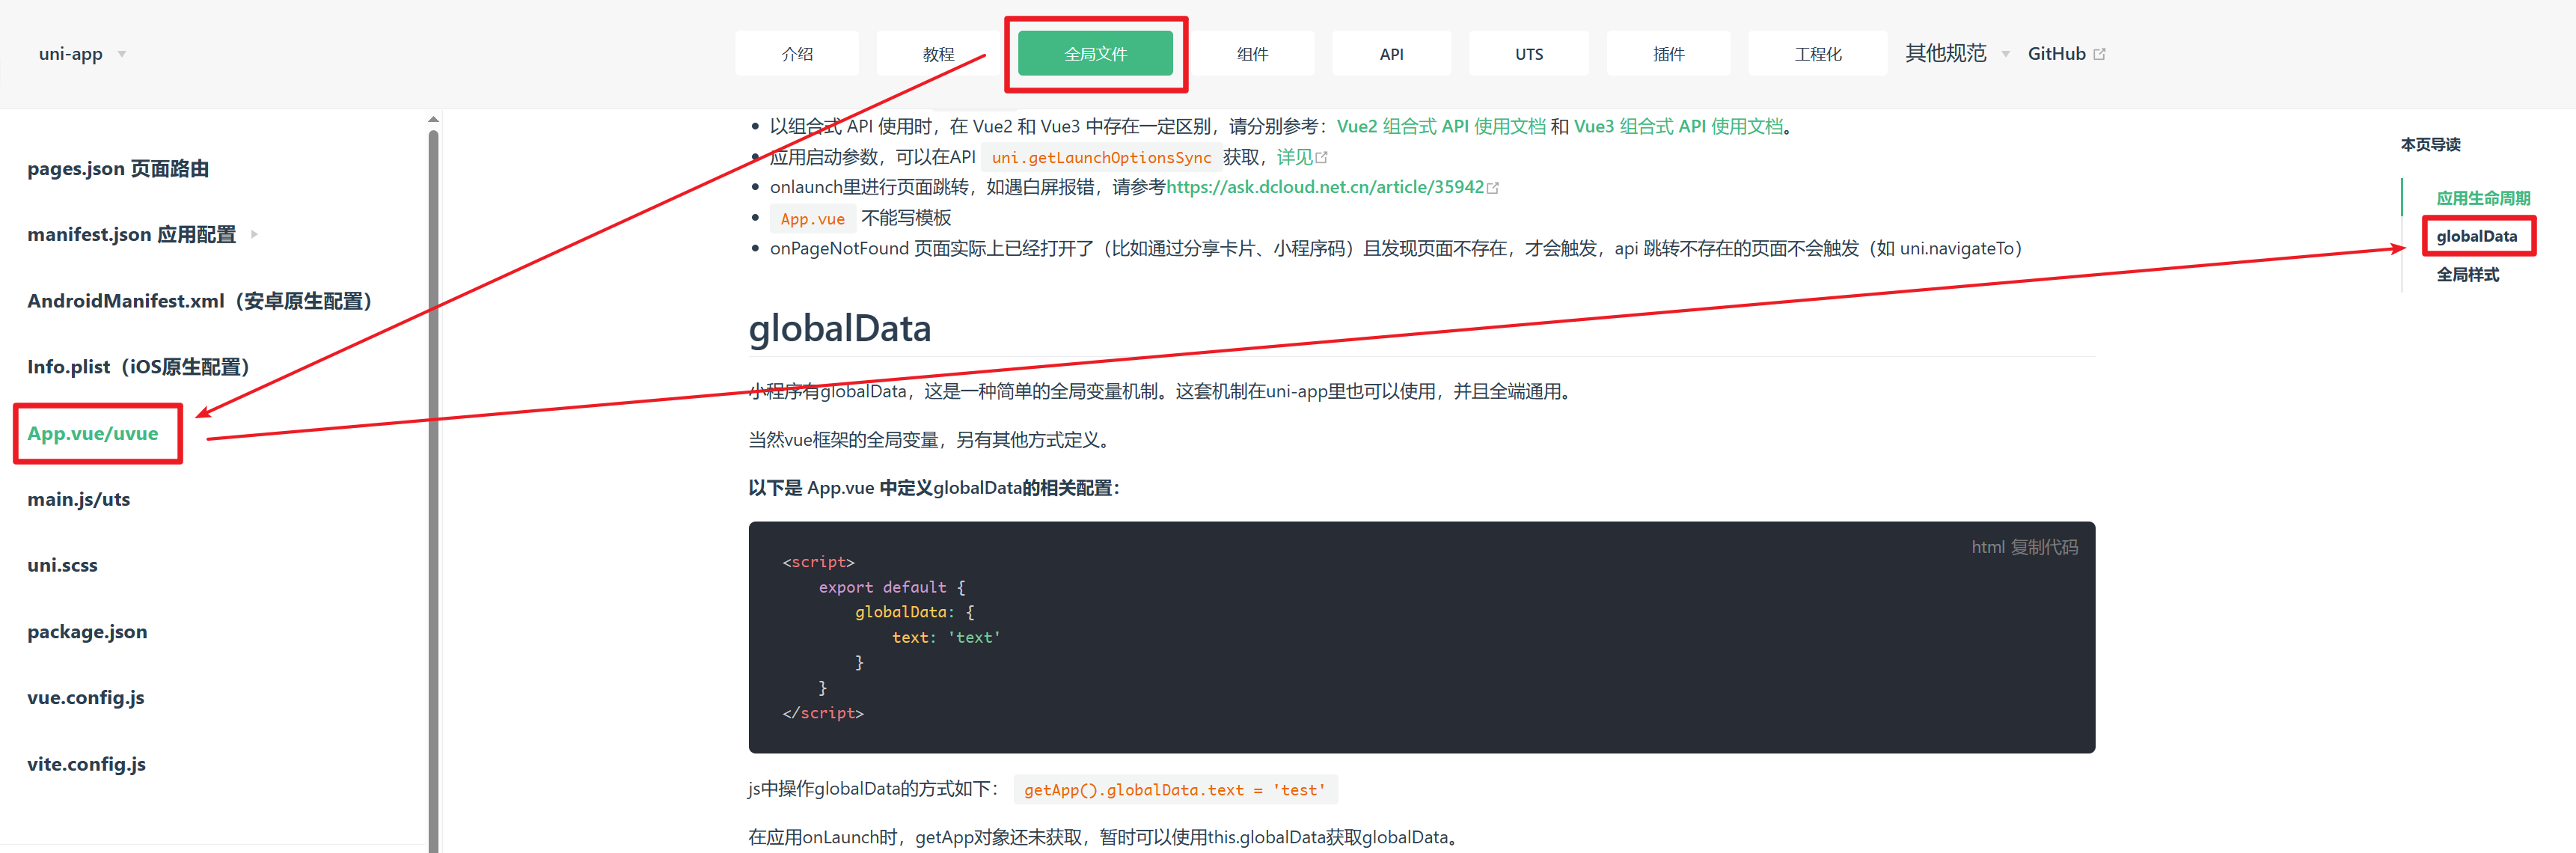The width and height of the screenshot is (2576, 853).
Task: Expand manifest.json 应用配置 submenu arrow
Action: (254, 234)
